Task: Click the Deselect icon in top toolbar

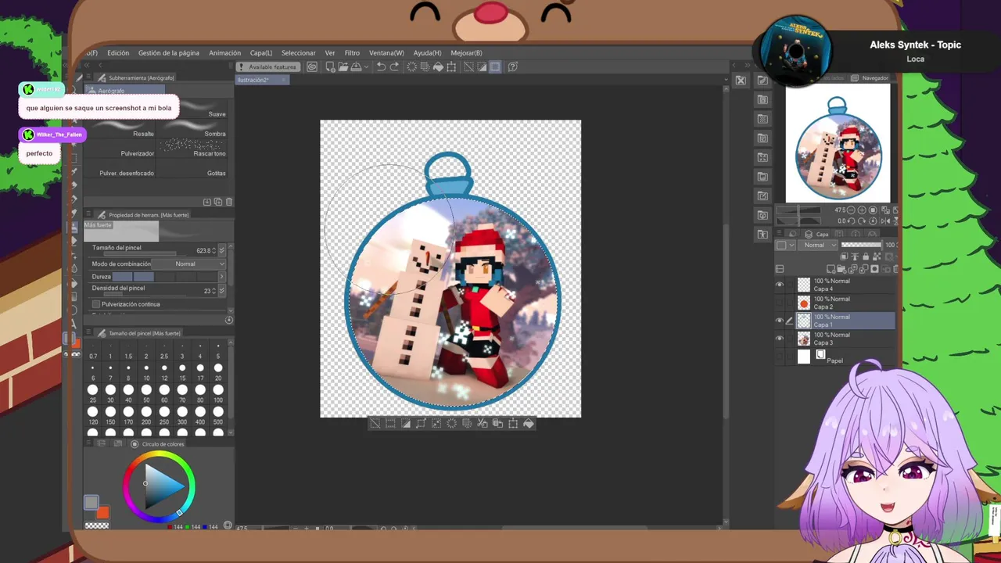Action: coord(468,66)
